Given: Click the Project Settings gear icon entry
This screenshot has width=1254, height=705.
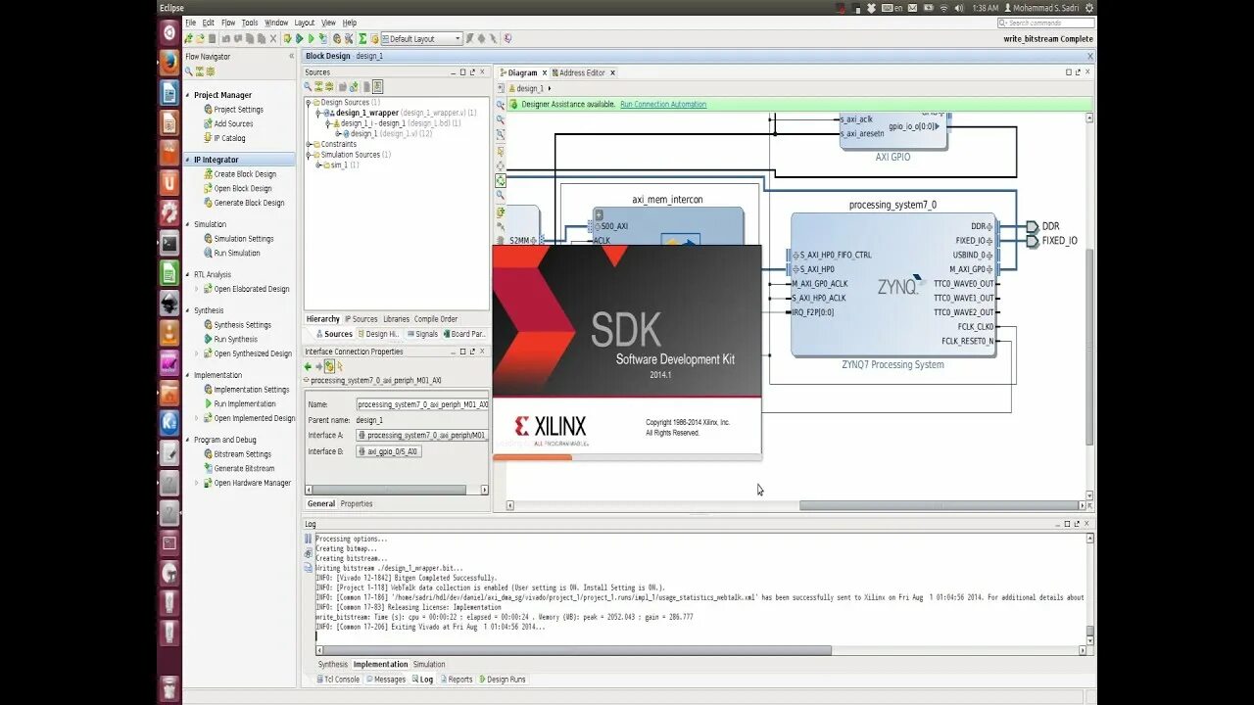Looking at the screenshot, I should (x=233, y=110).
